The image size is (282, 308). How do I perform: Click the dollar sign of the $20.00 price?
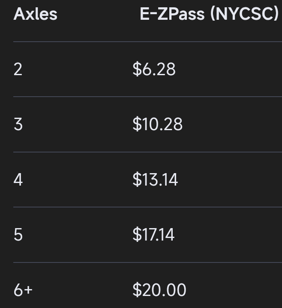(137, 290)
